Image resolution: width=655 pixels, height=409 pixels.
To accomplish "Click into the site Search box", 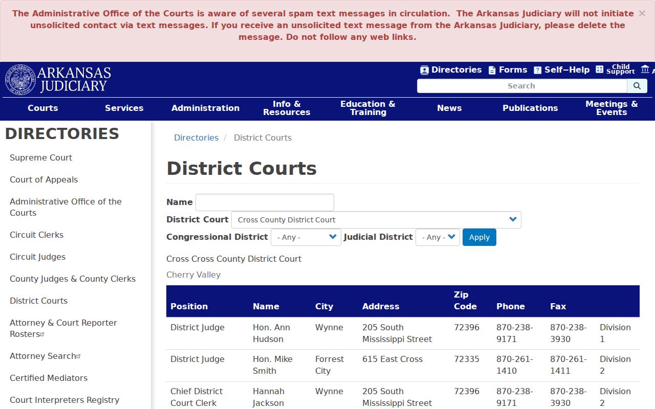I will [521, 86].
